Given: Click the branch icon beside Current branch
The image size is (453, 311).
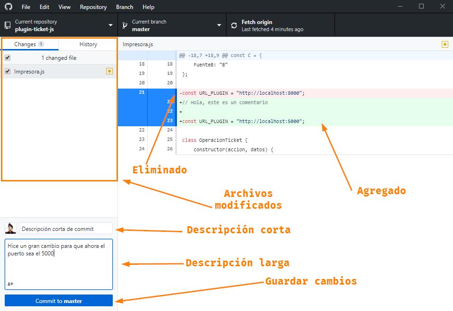Looking at the screenshot, I should 125,25.
